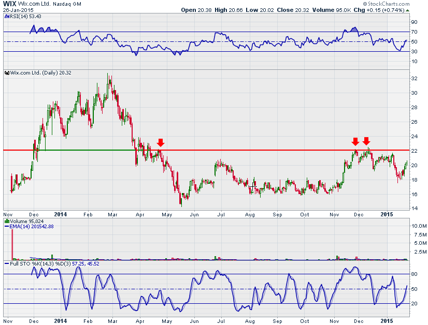
Task: Click the 80 level on stochastic axis
Action: tap(415, 274)
